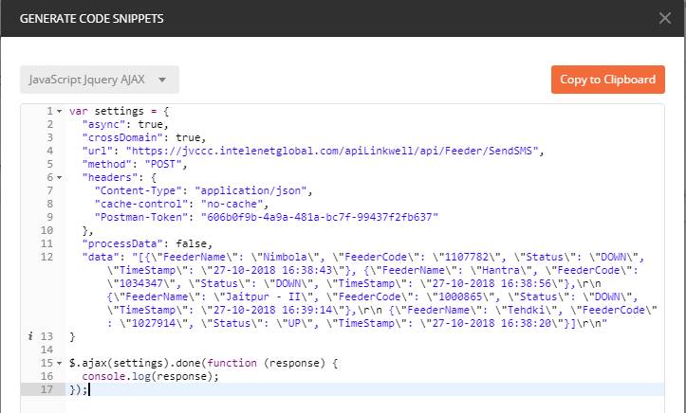Click the word Hantra in the data string

pyautogui.click(x=500, y=270)
